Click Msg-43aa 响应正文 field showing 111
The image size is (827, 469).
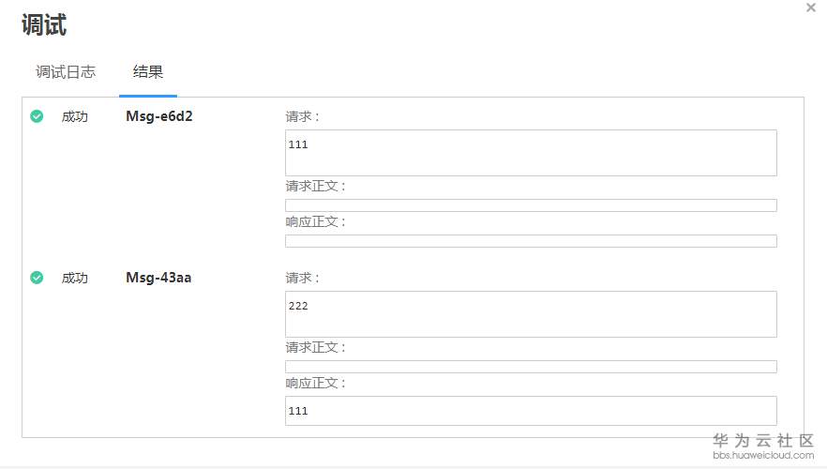point(531,411)
